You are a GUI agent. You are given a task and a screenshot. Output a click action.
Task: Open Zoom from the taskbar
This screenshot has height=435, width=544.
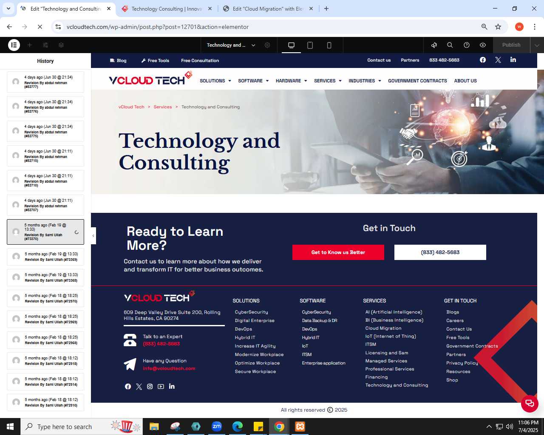tap(217, 427)
